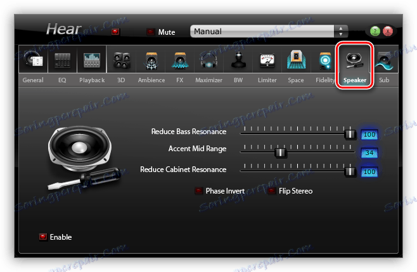Viewport: 417px width, 272px height.
Task: Click the Accent Mid Range label
Action: 197,149
